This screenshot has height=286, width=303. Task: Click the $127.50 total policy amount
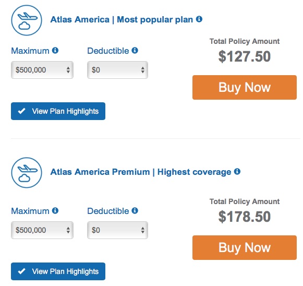click(245, 56)
